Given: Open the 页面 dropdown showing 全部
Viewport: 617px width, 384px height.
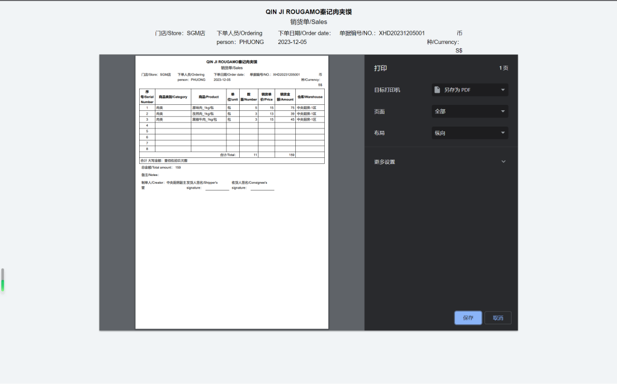Looking at the screenshot, I should tap(469, 112).
